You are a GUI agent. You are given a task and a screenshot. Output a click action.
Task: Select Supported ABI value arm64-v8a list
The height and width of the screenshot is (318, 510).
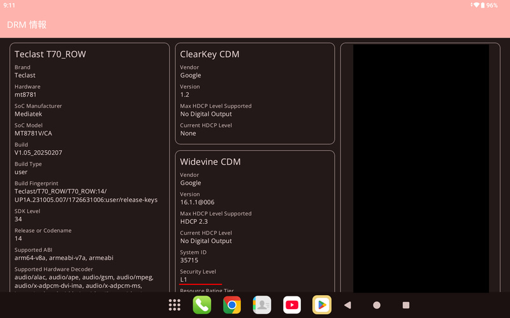[64, 258]
